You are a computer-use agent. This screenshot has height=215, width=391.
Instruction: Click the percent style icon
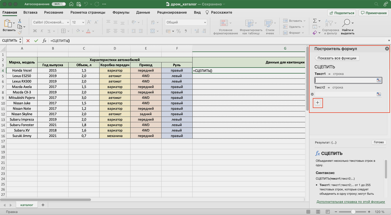click(x=178, y=31)
